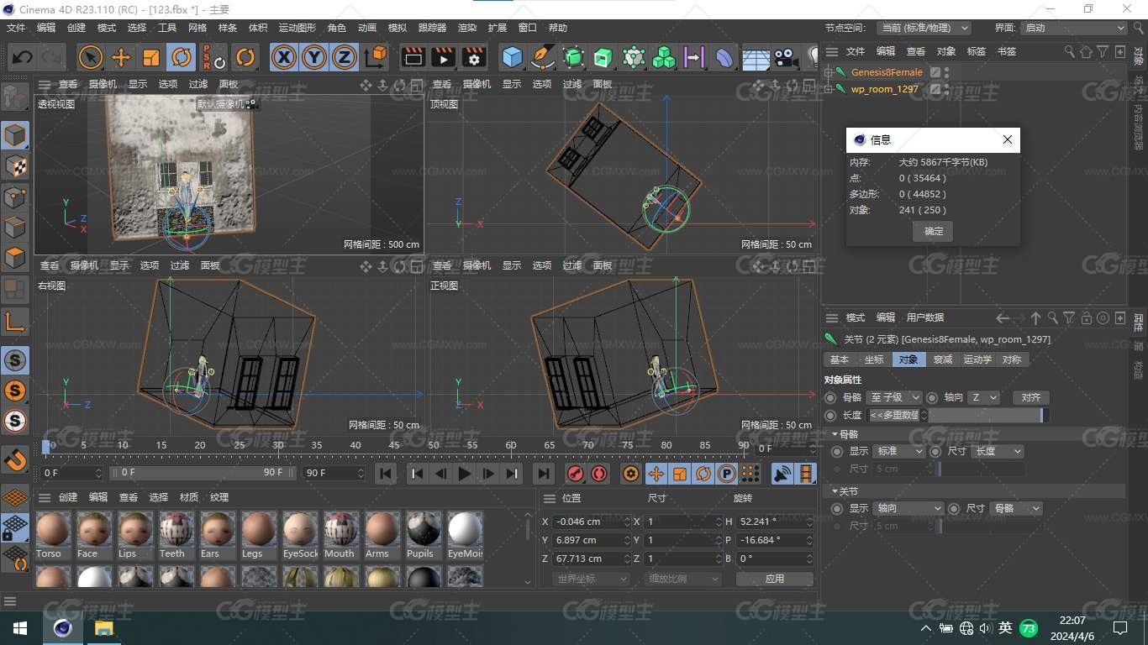Open the 文件 menu in menu bar
This screenshot has height=645, width=1148.
coord(16,28)
